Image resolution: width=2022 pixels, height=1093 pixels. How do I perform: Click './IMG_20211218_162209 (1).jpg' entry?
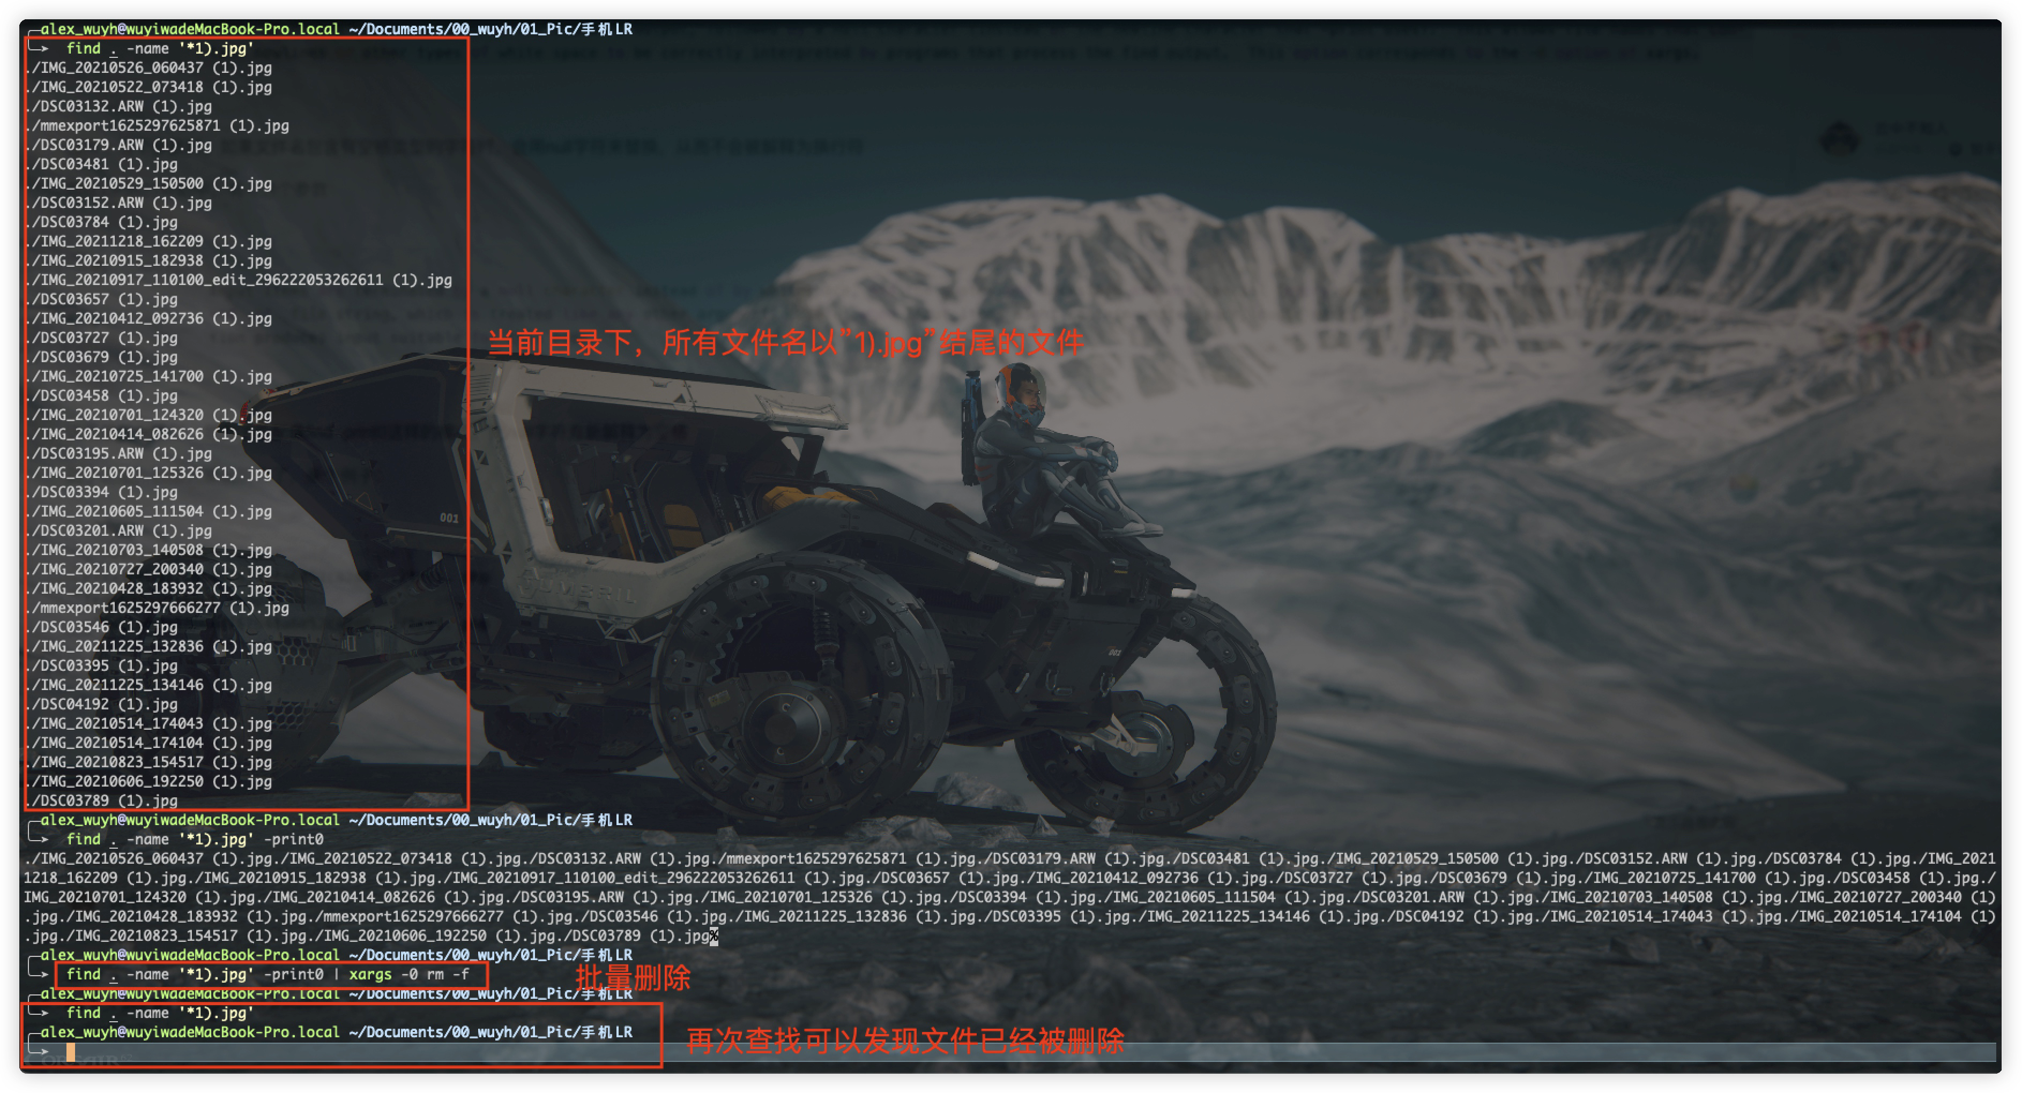point(150,241)
